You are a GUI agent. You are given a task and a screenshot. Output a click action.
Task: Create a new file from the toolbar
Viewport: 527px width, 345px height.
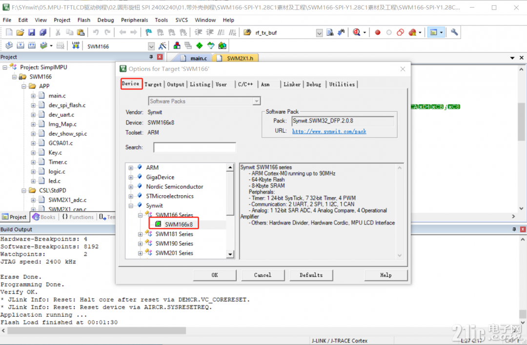pos(9,32)
